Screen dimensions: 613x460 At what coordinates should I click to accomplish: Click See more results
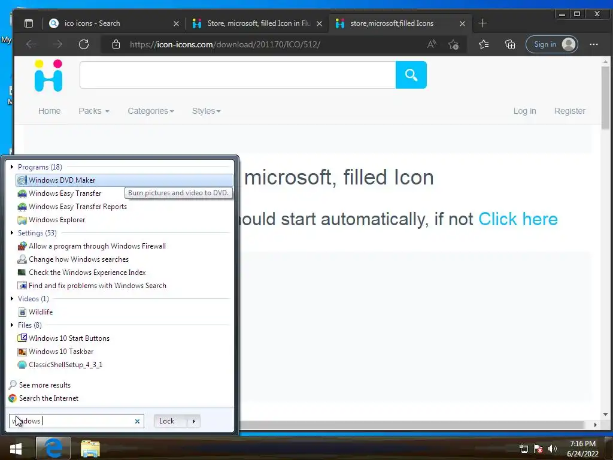pyautogui.click(x=44, y=385)
